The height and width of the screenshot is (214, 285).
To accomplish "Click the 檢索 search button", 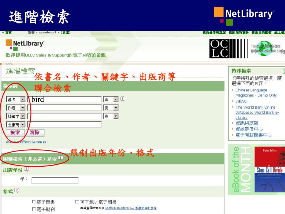I will point(15,133).
